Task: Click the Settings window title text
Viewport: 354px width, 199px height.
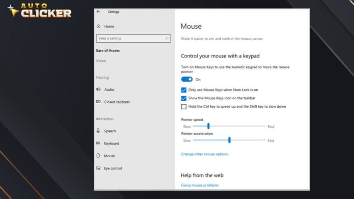Action: click(113, 12)
